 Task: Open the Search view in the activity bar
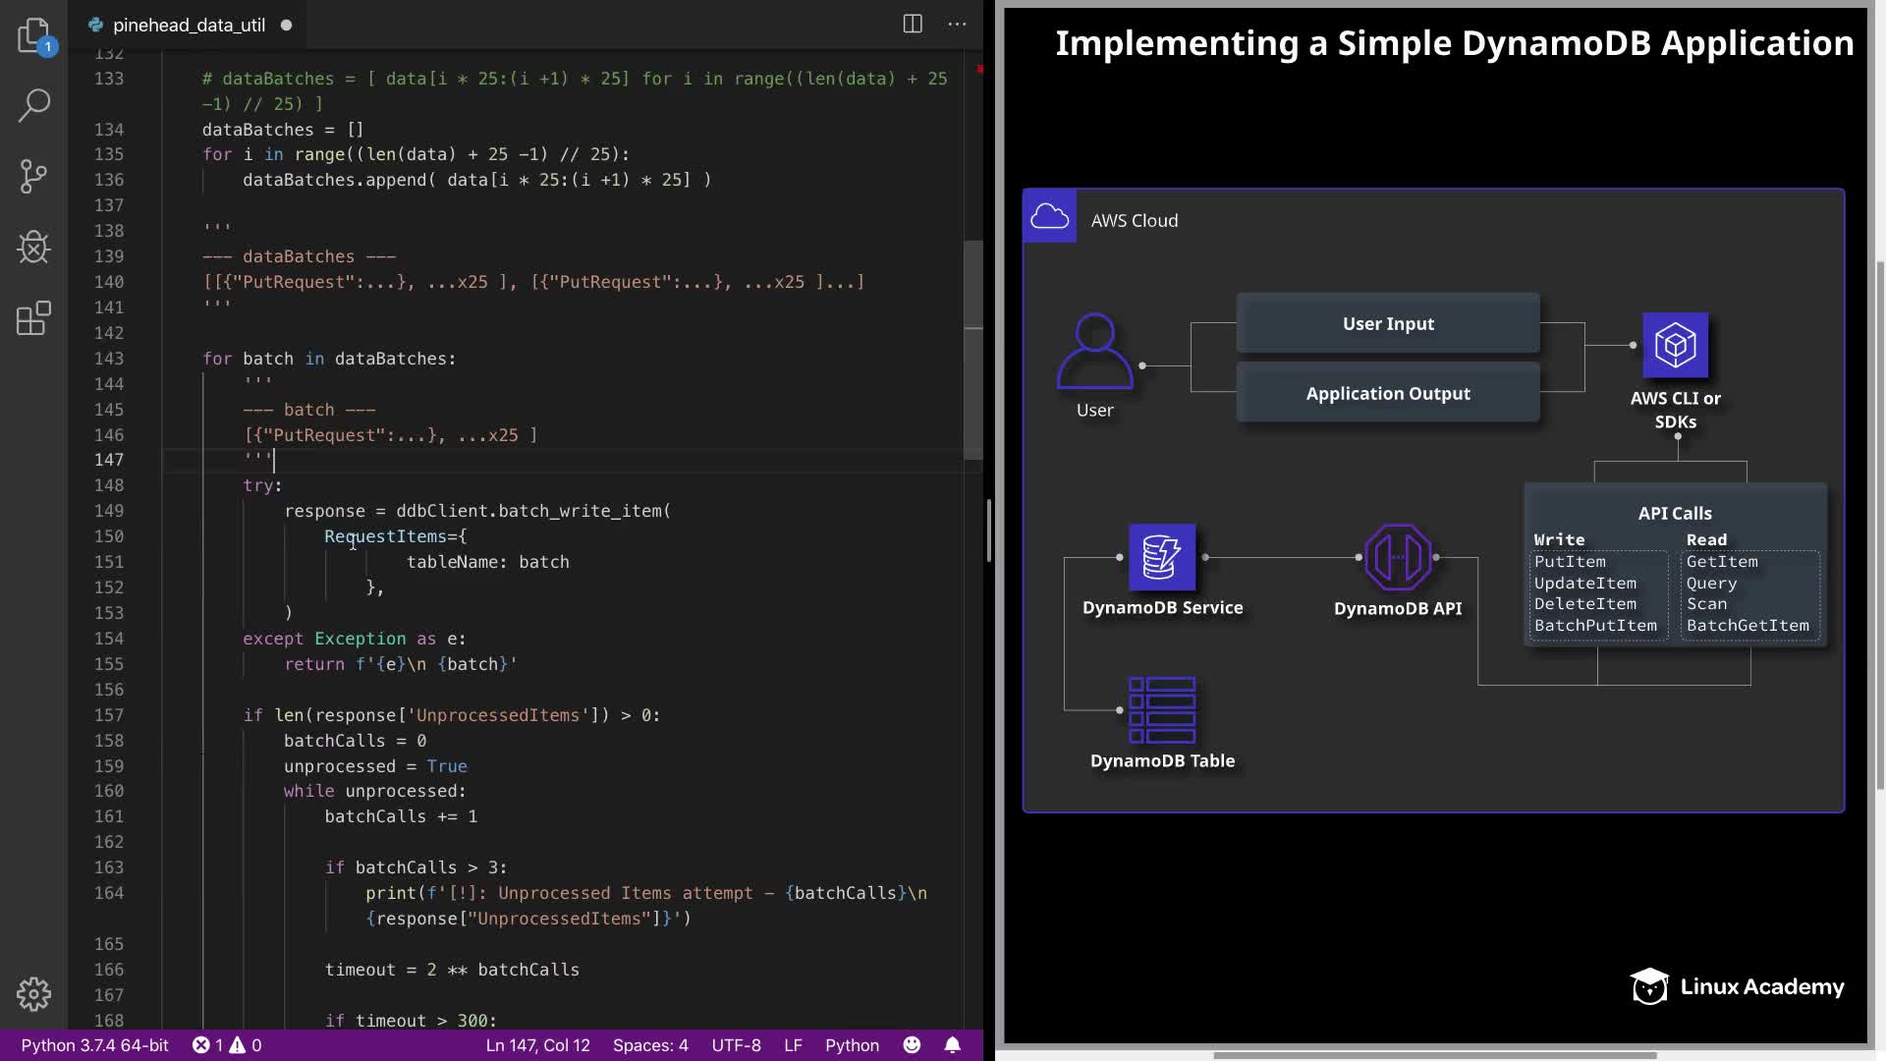point(34,105)
